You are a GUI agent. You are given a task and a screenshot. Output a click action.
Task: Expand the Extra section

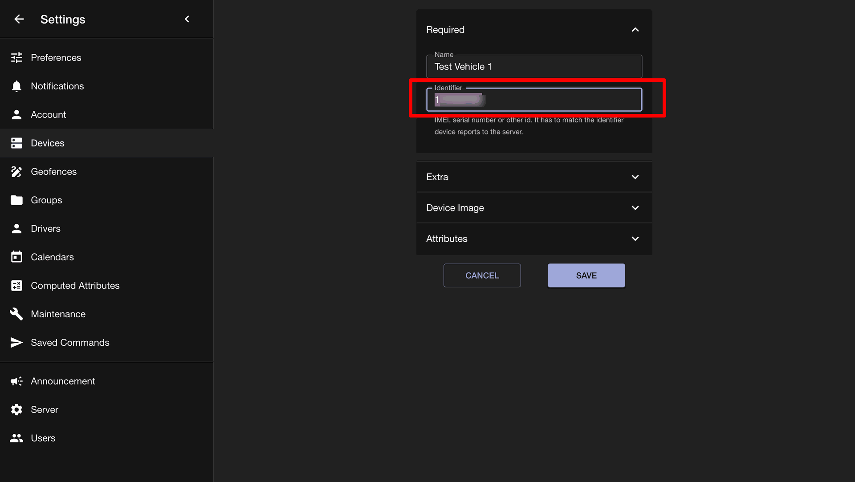(534, 177)
